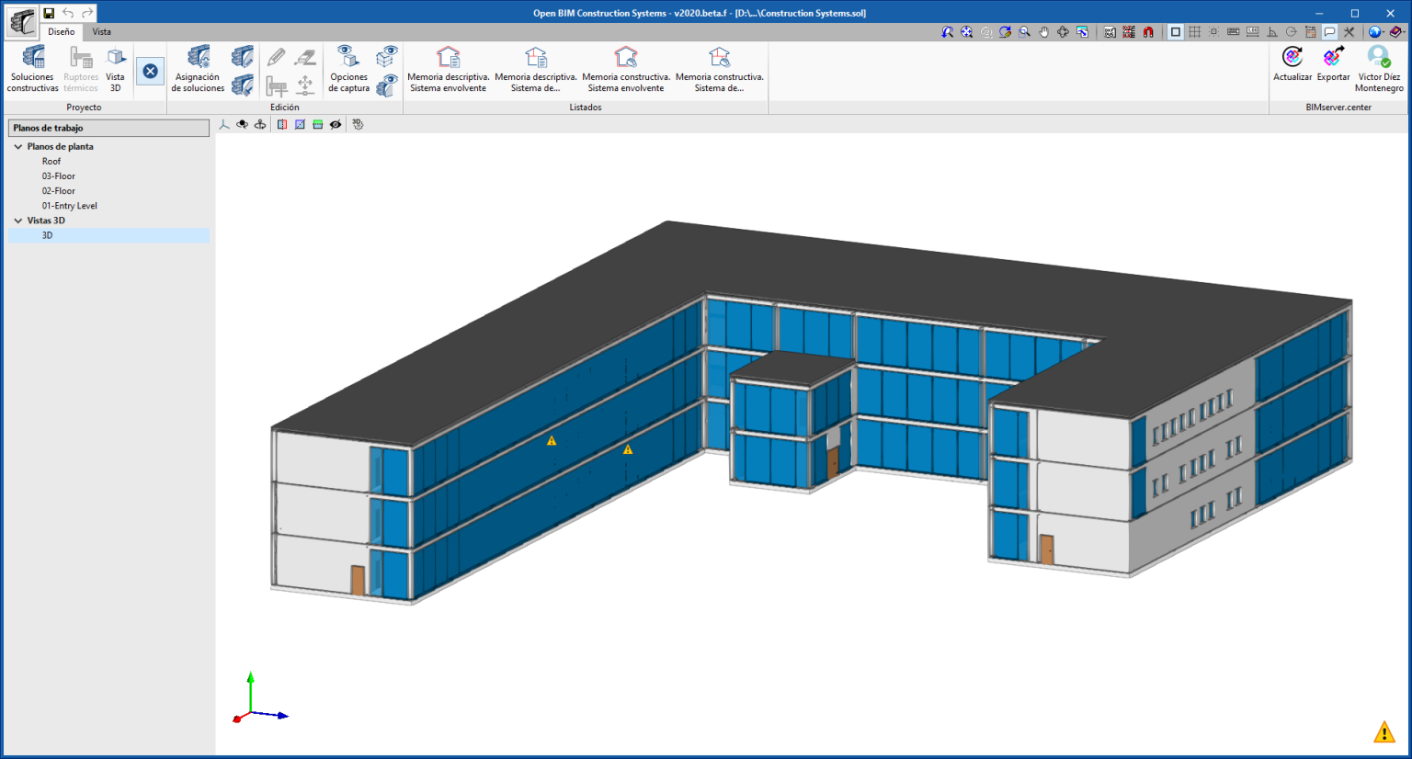
Task: Switch to the Vista ribbon tab
Action: click(x=101, y=31)
